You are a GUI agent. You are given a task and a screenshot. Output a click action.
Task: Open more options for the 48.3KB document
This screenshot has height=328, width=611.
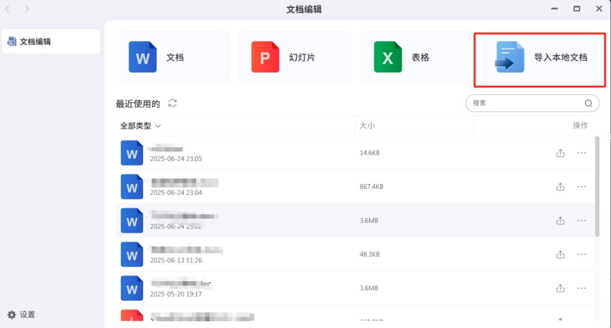[582, 254]
